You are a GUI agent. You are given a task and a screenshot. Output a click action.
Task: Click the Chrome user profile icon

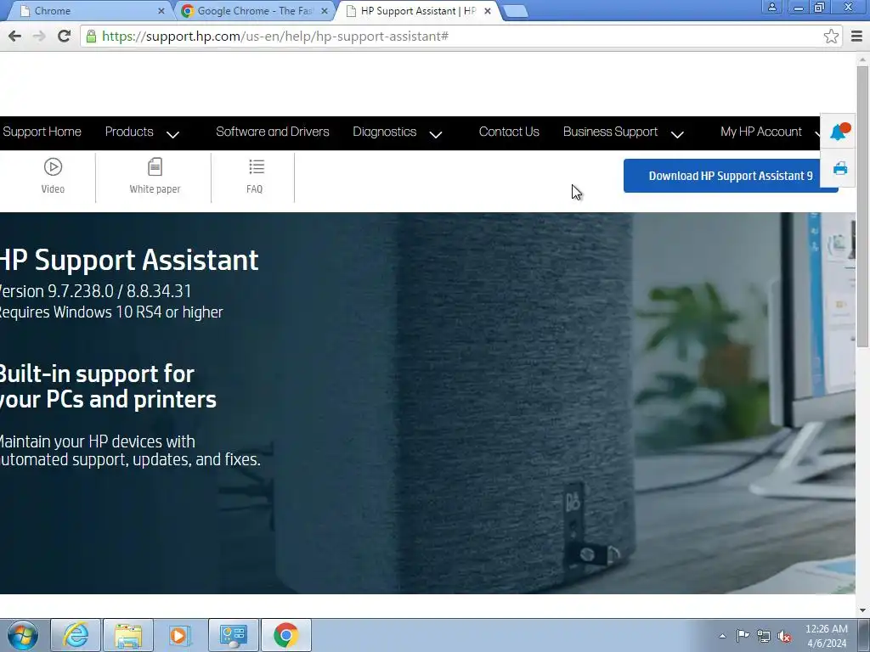pyautogui.click(x=771, y=7)
